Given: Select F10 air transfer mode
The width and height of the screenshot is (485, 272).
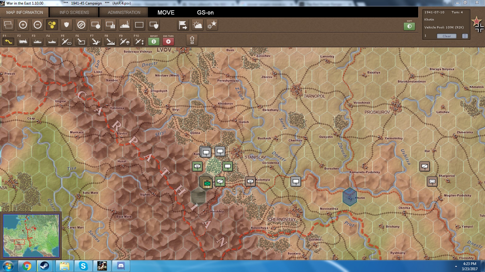Looking at the screenshot, I should 139,41.
